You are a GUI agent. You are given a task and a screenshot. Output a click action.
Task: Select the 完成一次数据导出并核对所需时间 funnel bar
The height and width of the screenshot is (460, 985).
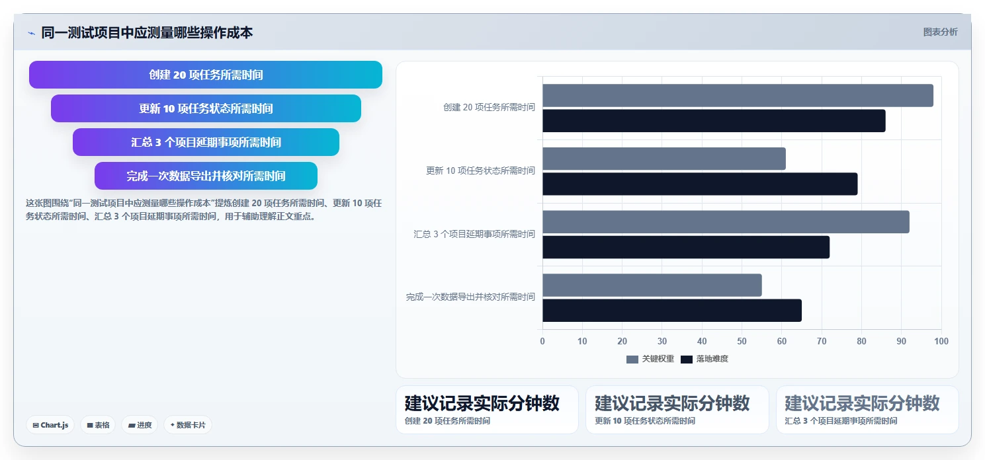pyautogui.click(x=206, y=176)
